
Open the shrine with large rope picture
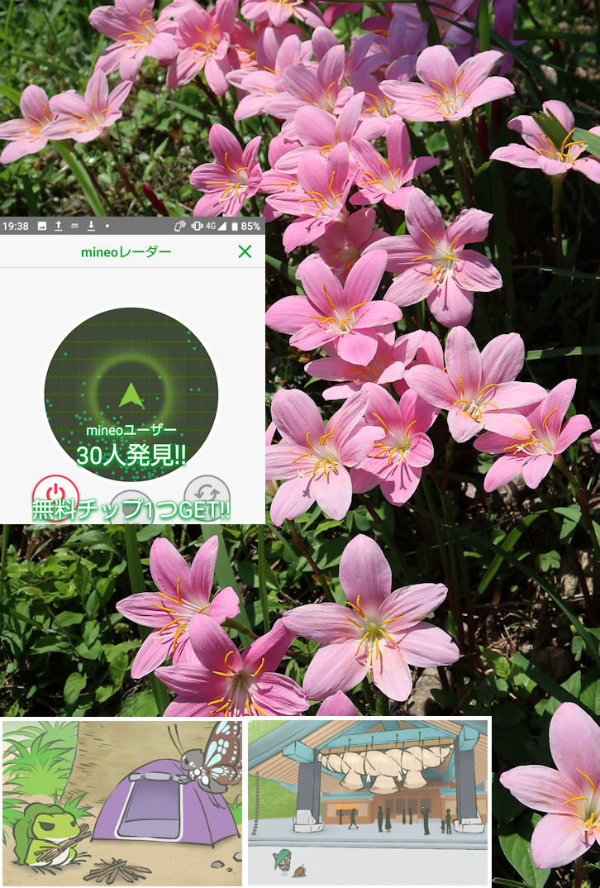pyautogui.click(x=368, y=803)
